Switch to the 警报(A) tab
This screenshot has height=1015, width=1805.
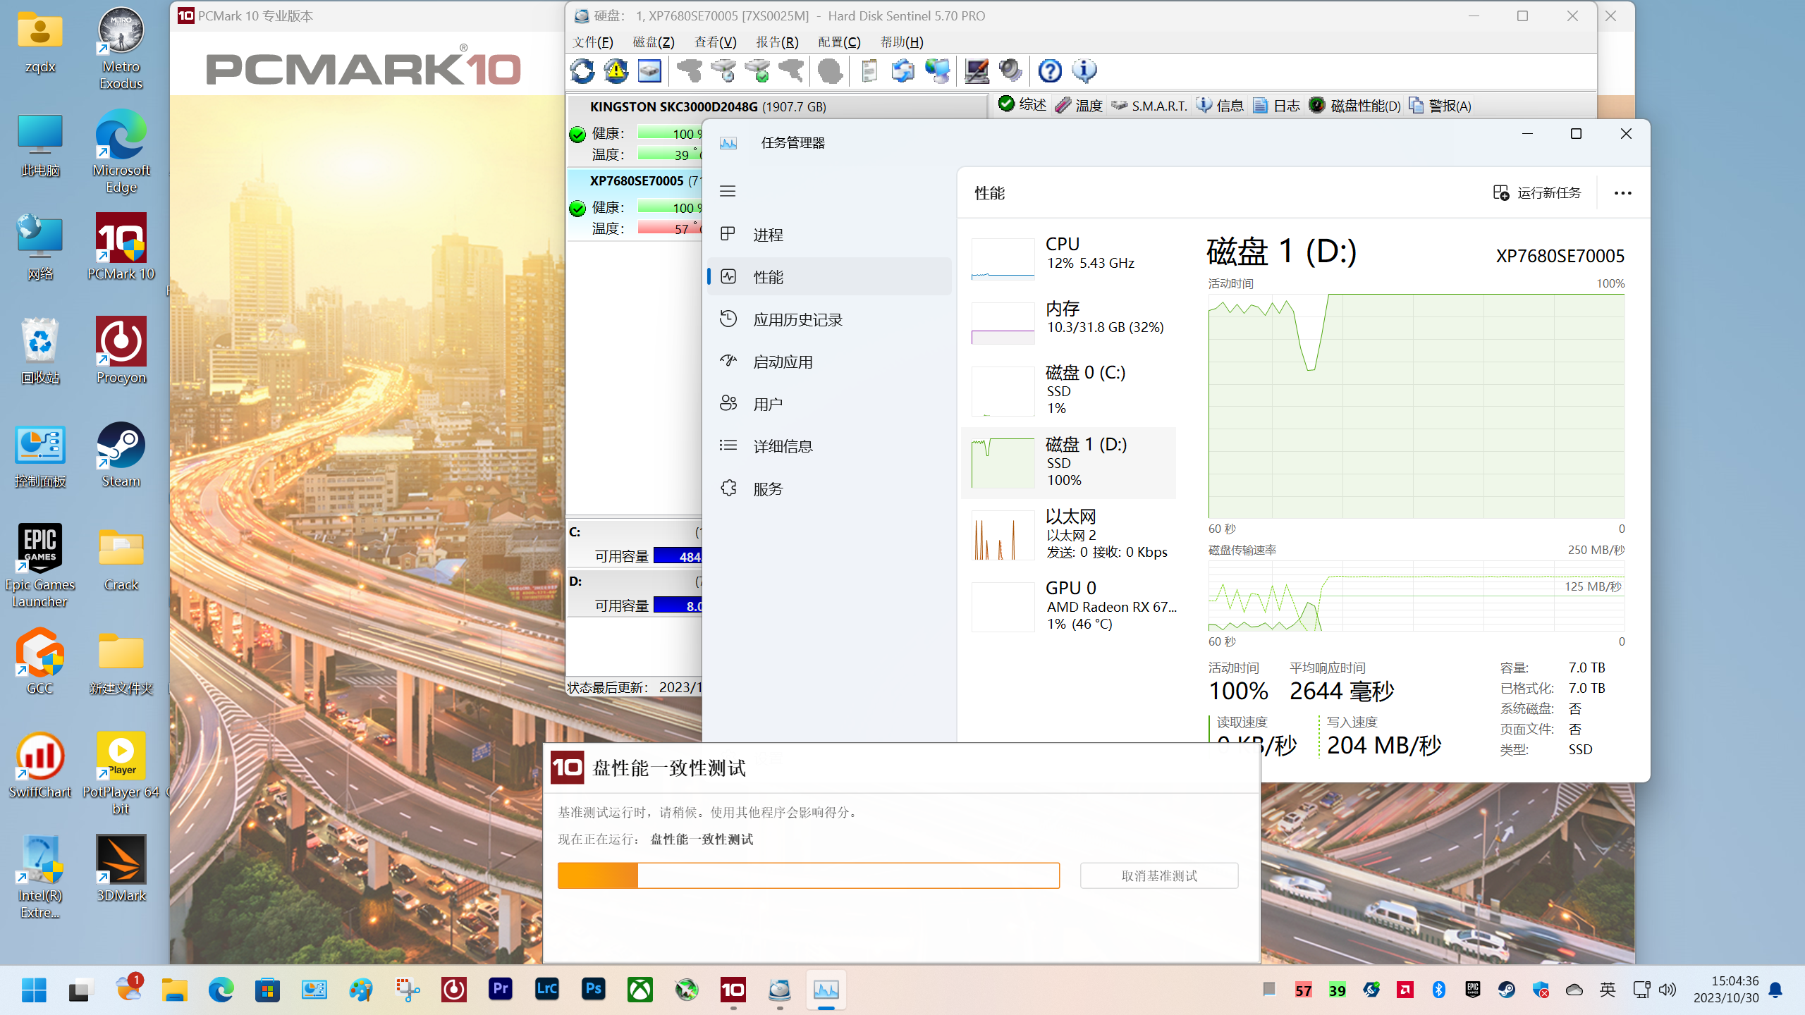[x=1440, y=106]
